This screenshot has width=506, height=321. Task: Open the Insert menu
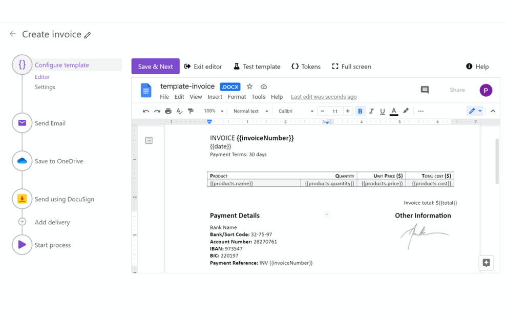click(215, 97)
